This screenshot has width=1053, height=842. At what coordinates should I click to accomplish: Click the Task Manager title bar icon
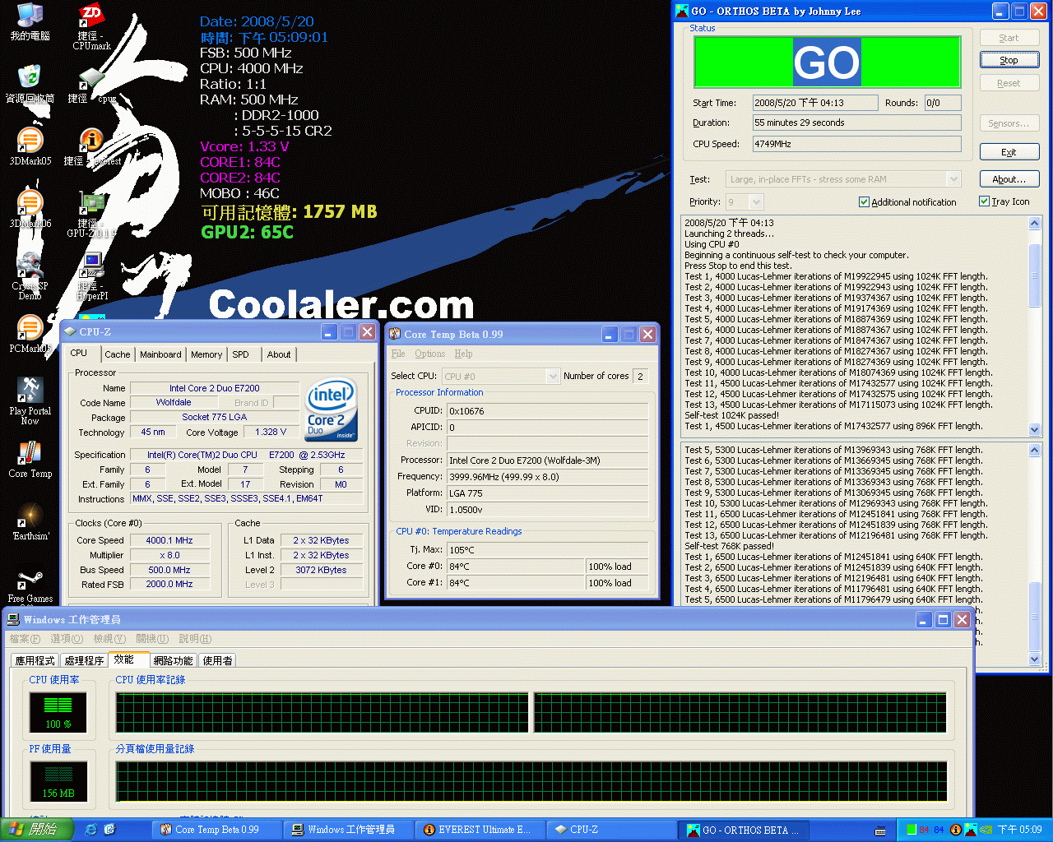point(13,619)
